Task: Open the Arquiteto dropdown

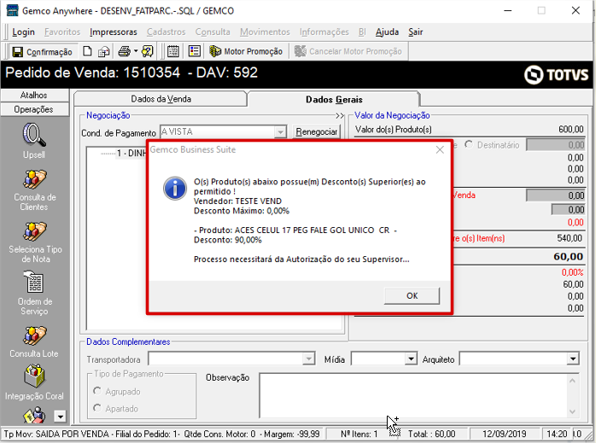Action: point(573,358)
